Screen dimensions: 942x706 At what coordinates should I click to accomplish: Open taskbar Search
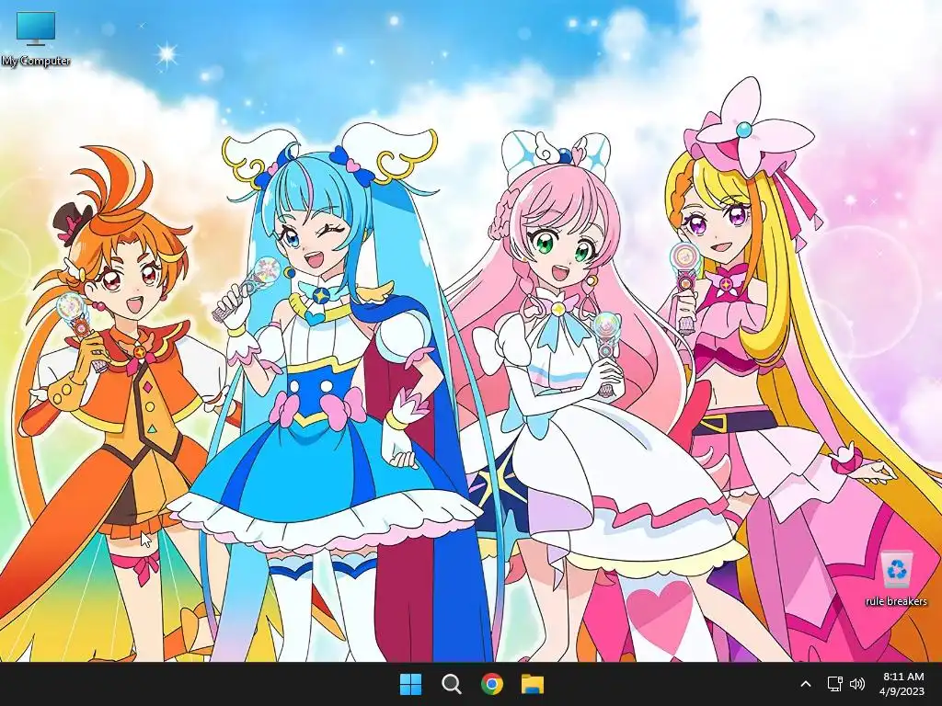pos(451,684)
